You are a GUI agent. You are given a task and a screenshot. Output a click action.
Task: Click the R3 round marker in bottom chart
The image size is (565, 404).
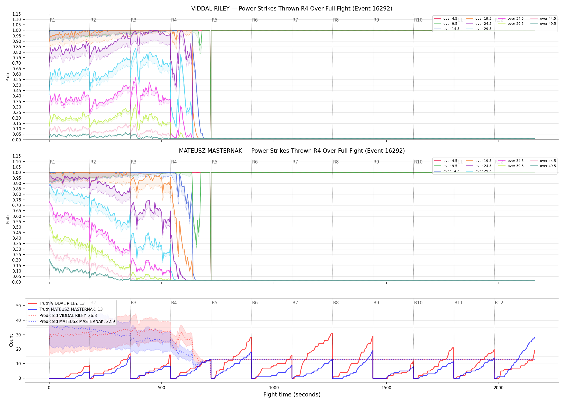tap(133, 303)
